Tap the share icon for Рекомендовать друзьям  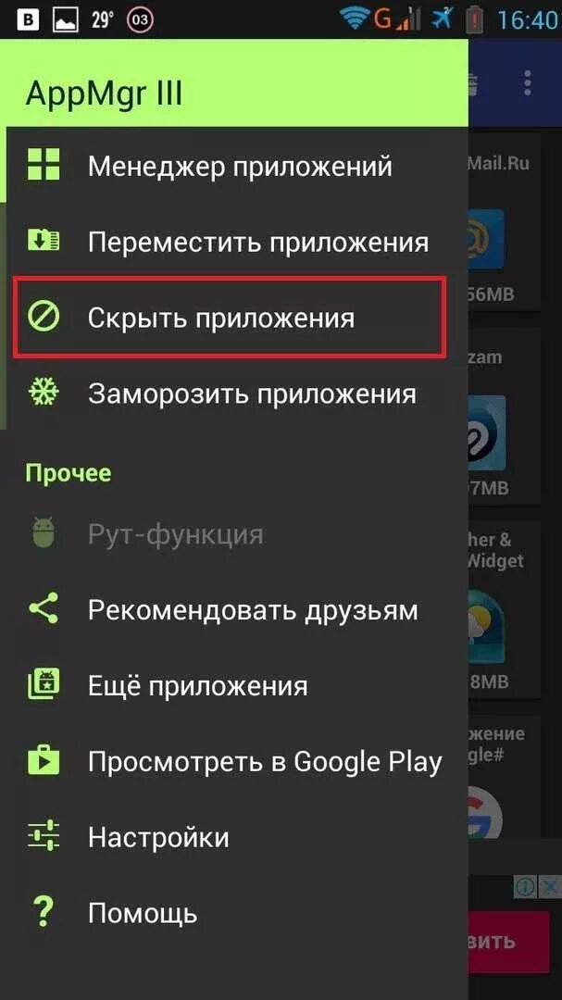tap(44, 607)
